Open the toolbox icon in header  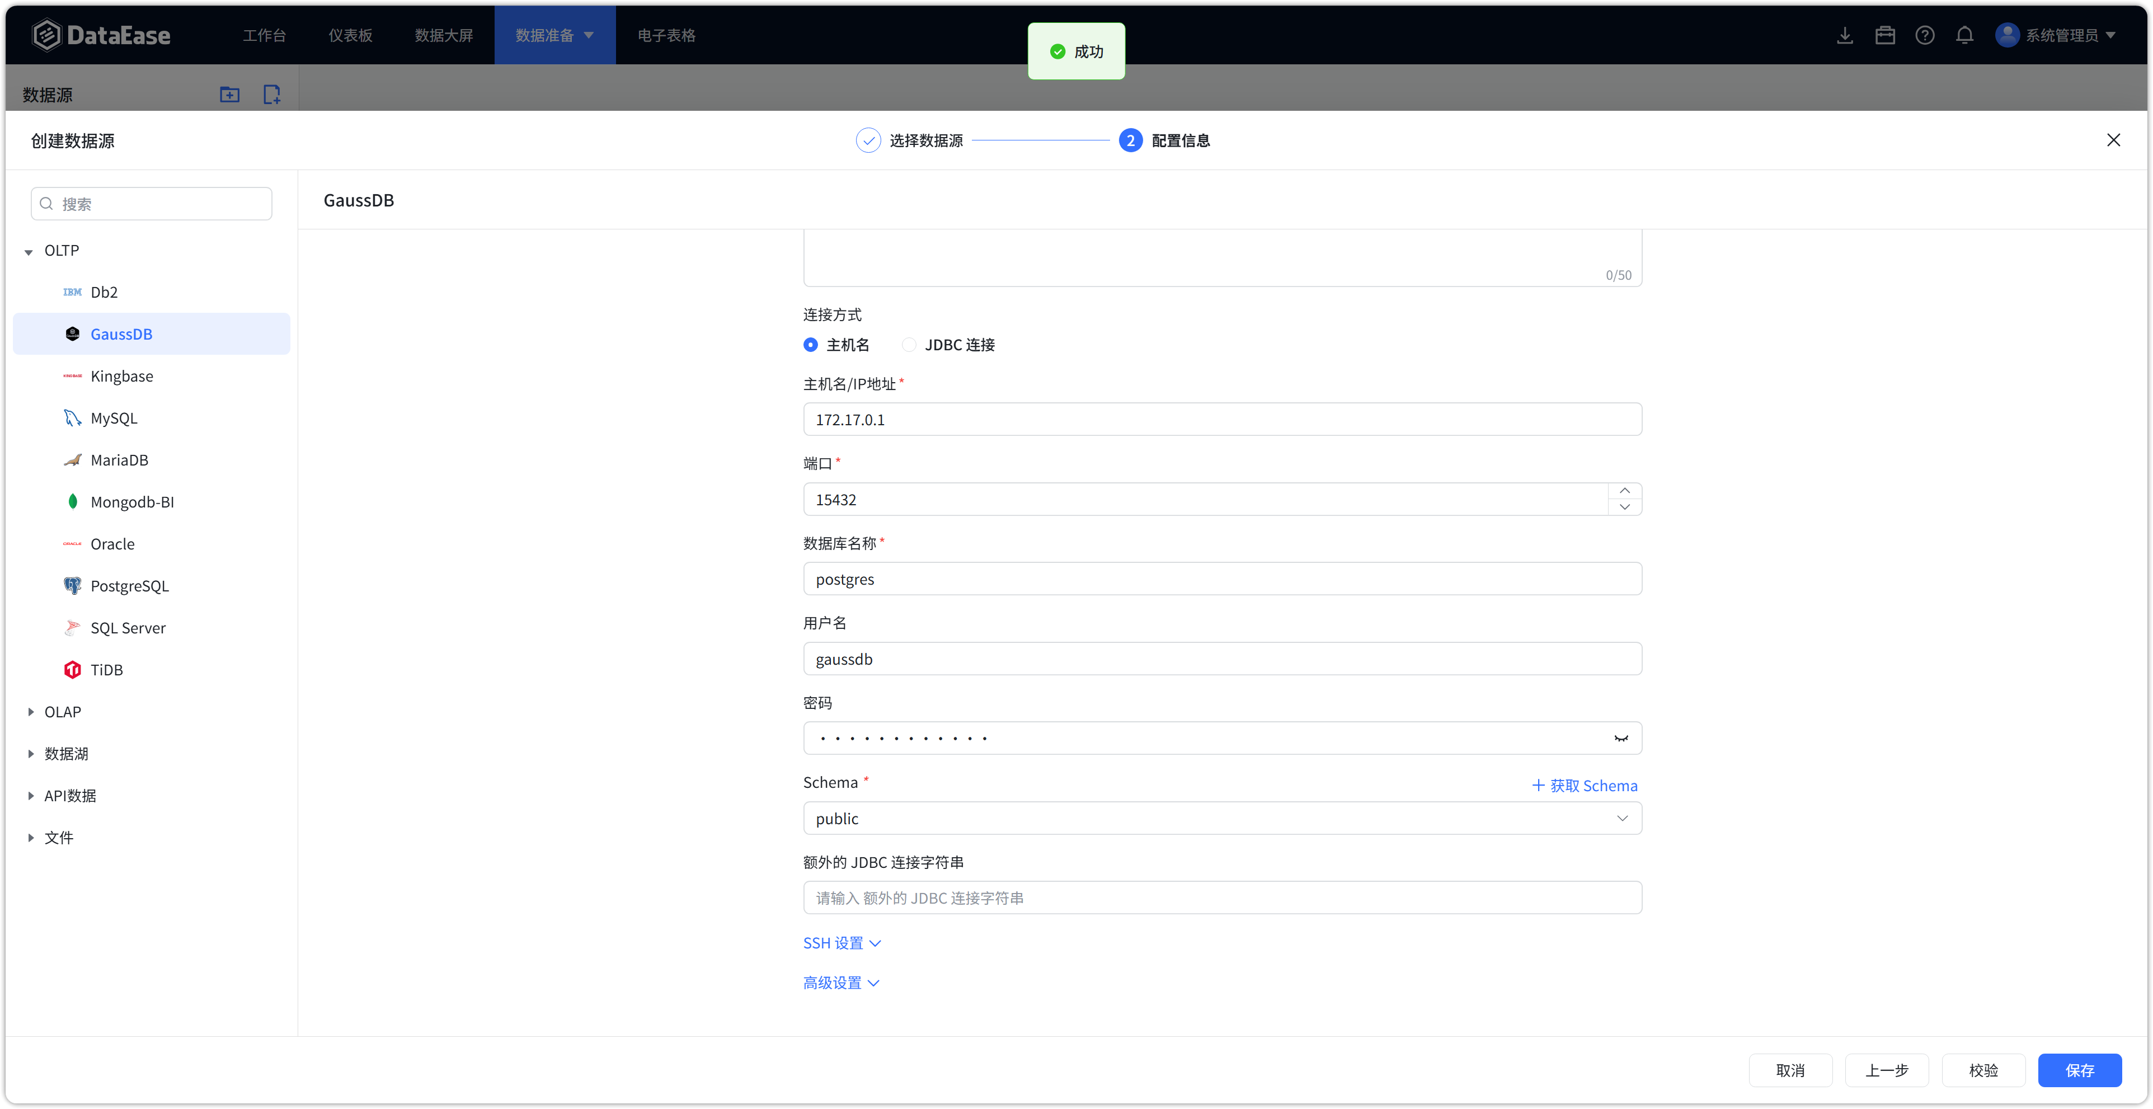pyautogui.click(x=1884, y=35)
